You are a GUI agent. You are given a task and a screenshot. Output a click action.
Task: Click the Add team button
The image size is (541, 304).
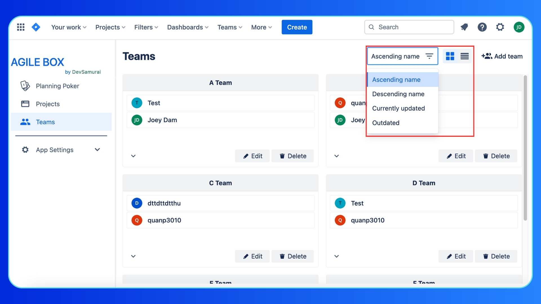coord(502,56)
